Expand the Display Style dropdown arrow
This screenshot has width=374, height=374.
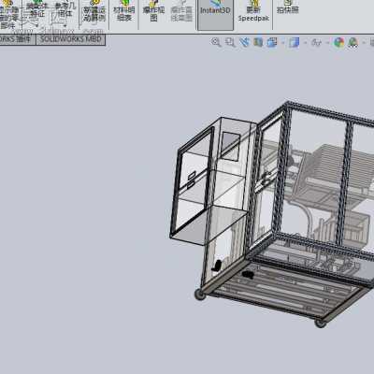pos(306,42)
